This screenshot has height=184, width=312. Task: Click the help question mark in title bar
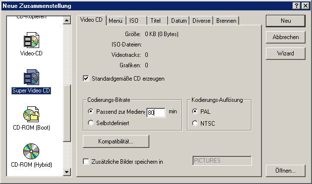(x=296, y=6)
